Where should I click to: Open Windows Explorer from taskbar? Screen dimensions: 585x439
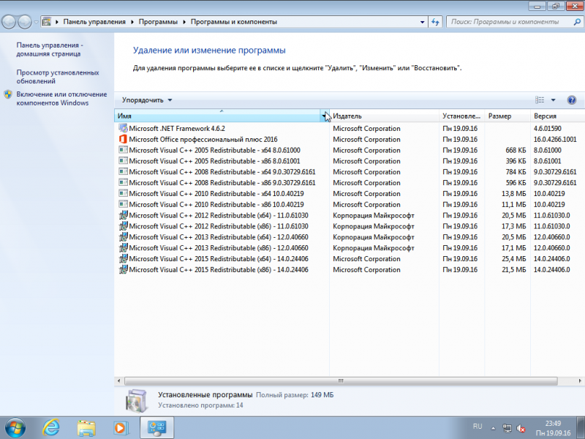point(86,428)
